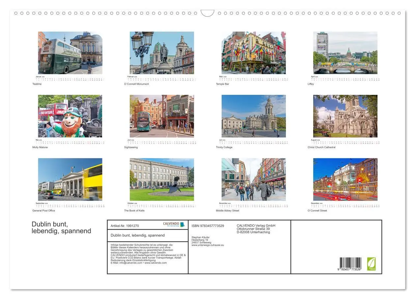Select the Teatime vintage bus photo

click(x=70, y=53)
